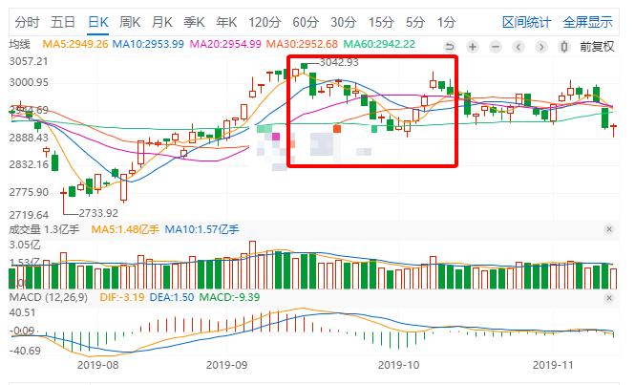Select the 年K yearly chart tab
The height and width of the screenshot is (385, 635).
click(x=226, y=22)
